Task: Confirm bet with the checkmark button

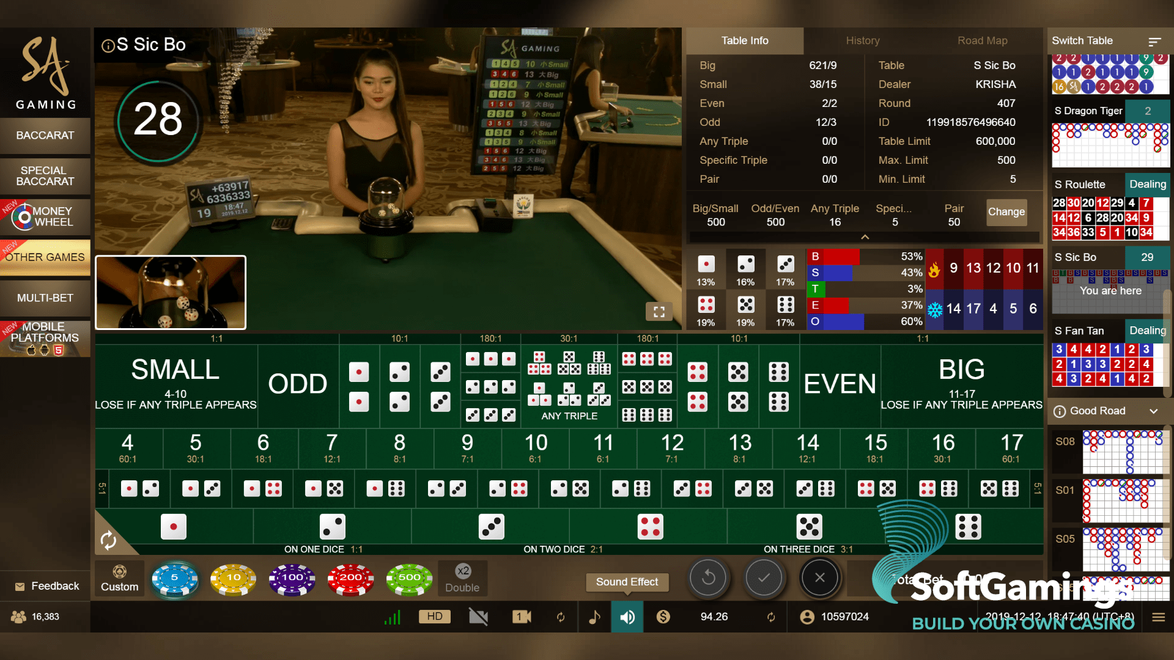Action: click(x=764, y=577)
